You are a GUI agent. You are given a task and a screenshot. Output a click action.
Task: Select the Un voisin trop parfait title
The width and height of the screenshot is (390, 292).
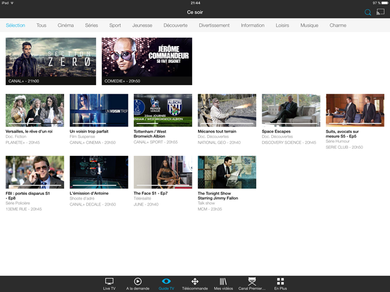pyautogui.click(x=89, y=131)
